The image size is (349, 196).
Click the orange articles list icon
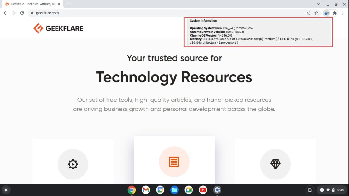(x=174, y=162)
